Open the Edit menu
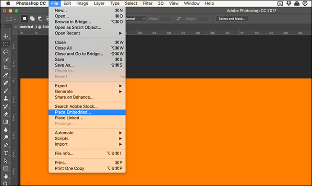The width and height of the screenshot is (312, 186). click(x=67, y=3)
